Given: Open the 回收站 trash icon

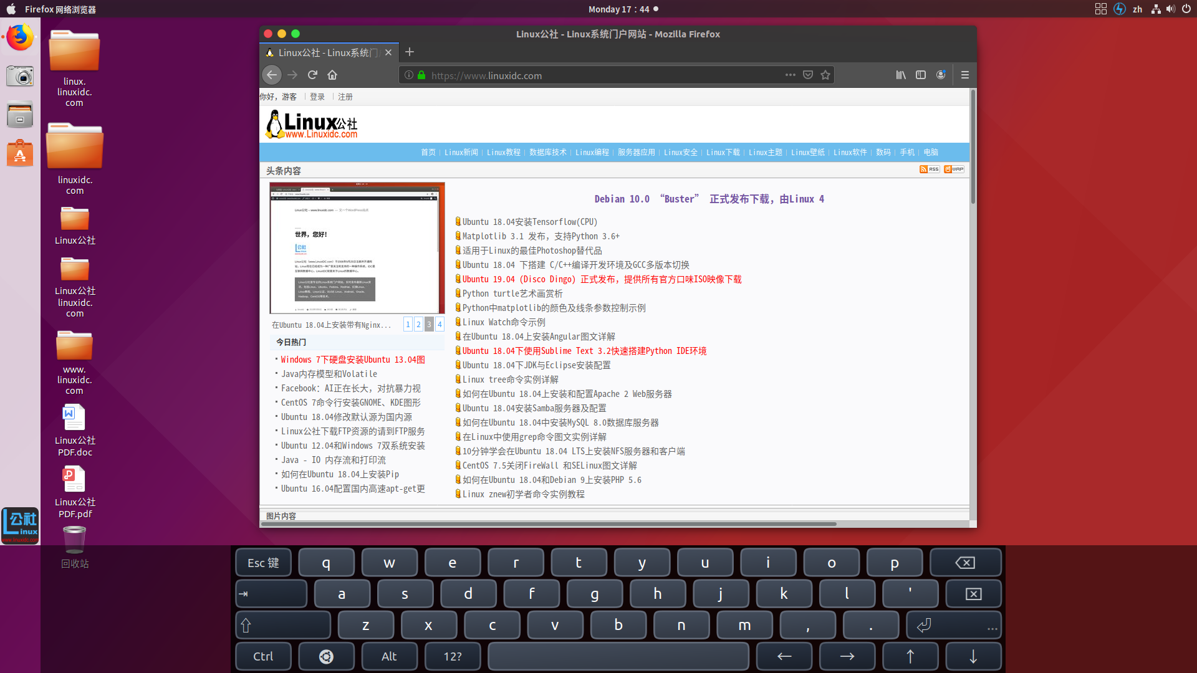Looking at the screenshot, I should [75, 547].
